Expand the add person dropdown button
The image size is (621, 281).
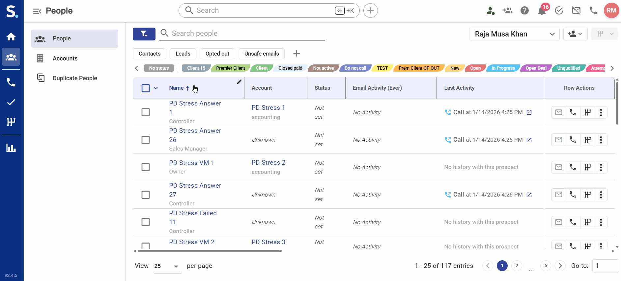(x=575, y=34)
